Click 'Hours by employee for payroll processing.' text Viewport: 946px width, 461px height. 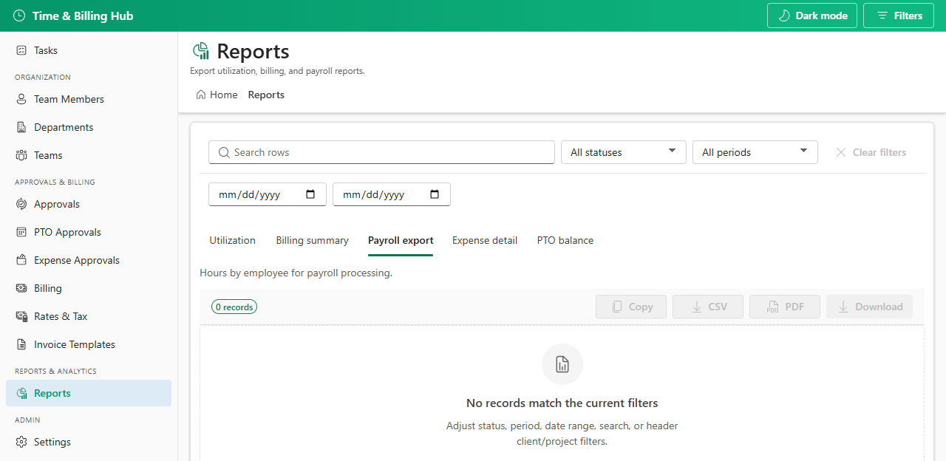296,273
